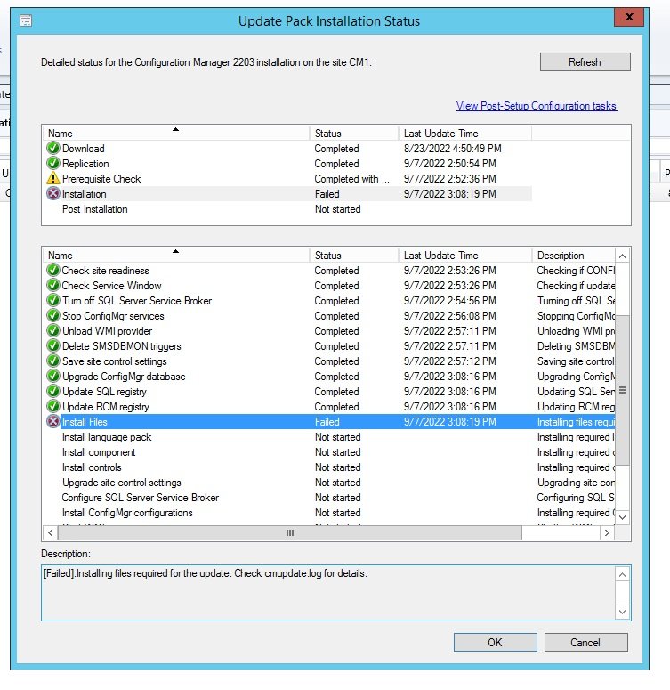The image size is (670, 690).
Task: Click down arrow of Description box scrollbar
Action: [622, 612]
